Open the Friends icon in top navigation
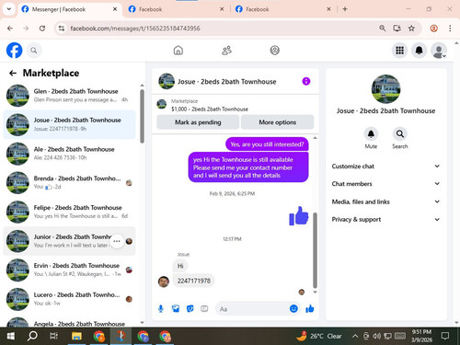 [226, 51]
